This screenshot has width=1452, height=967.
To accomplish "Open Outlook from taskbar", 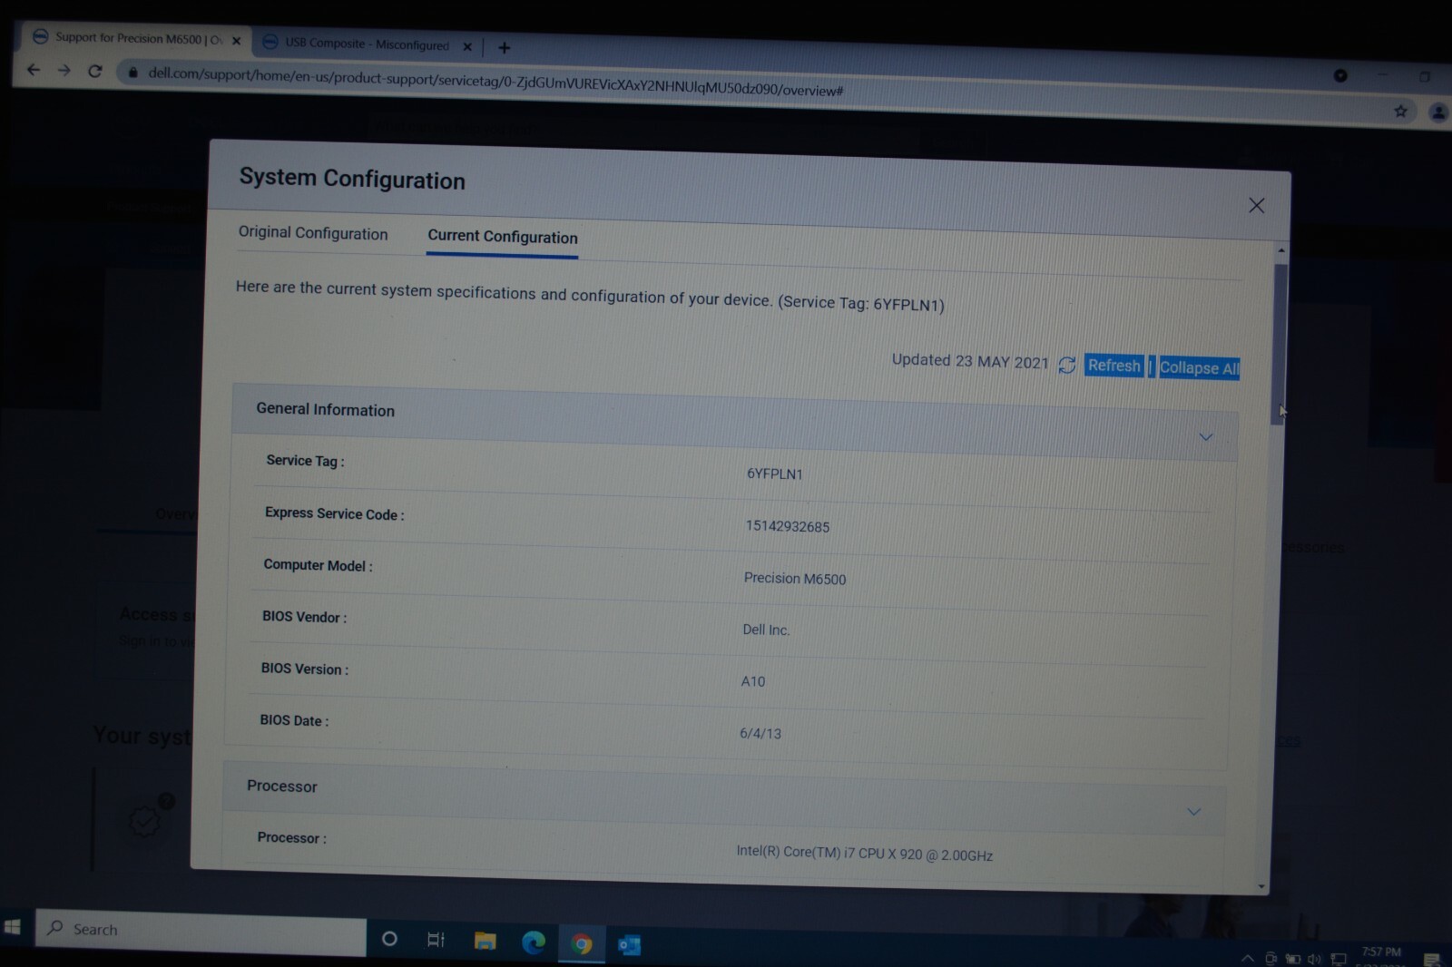I will (629, 945).
